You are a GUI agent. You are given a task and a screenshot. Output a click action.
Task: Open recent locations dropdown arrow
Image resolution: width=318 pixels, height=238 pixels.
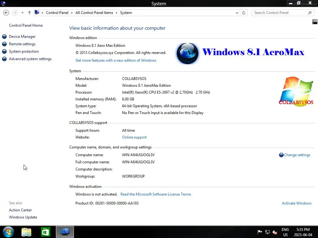[22, 13]
